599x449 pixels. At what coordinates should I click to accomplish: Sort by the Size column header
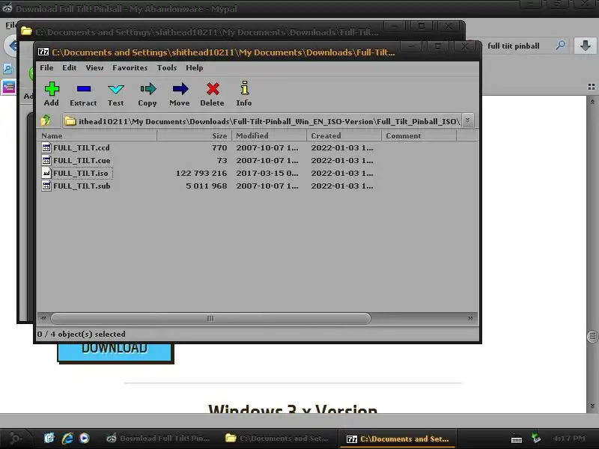[x=194, y=135]
